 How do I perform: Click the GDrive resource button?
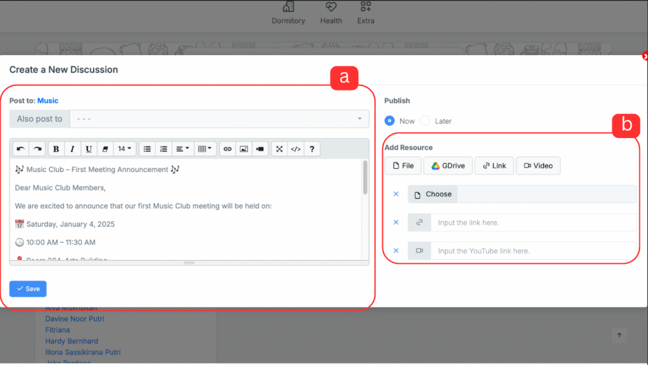(x=448, y=166)
